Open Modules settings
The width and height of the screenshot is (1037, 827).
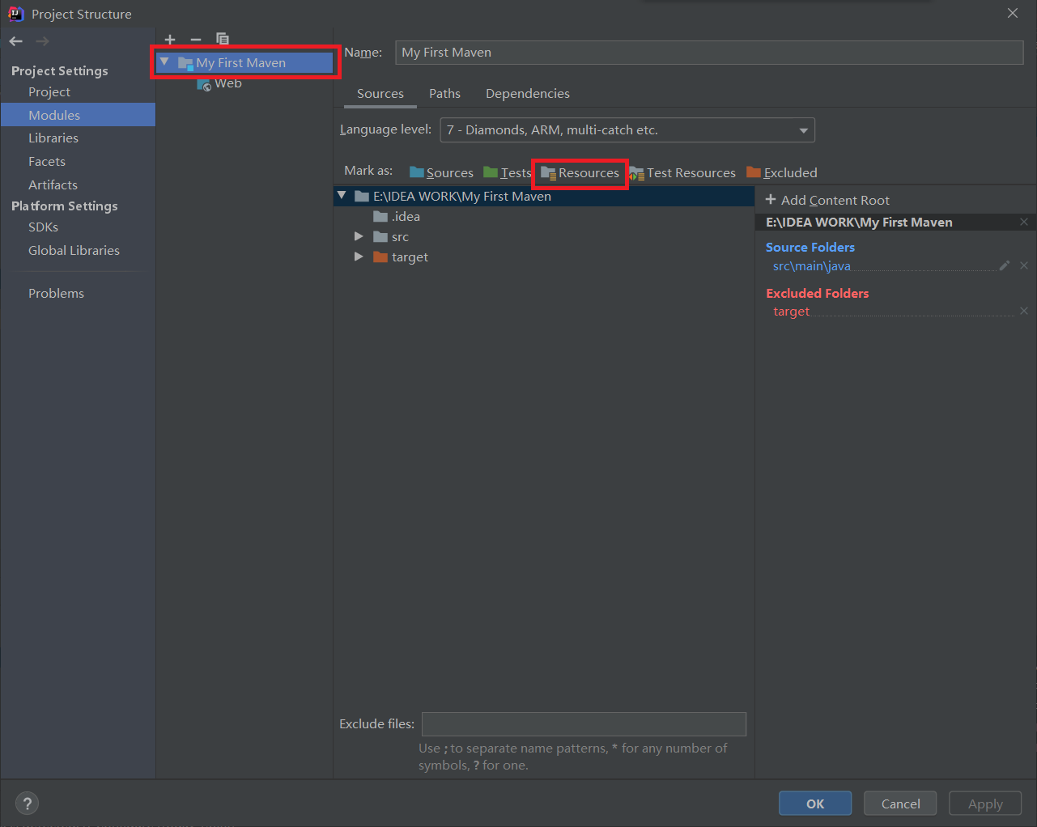(x=54, y=115)
